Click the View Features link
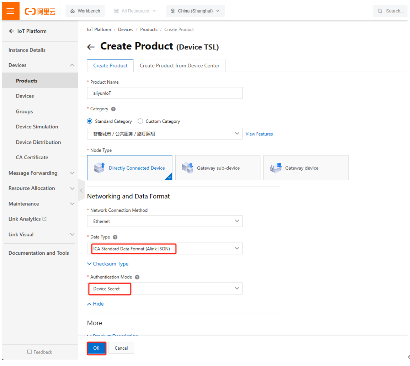The image size is (410, 366). pyautogui.click(x=259, y=134)
